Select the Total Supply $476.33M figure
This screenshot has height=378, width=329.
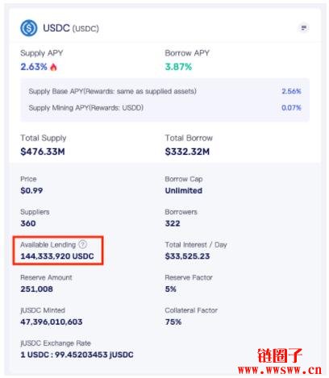click(43, 152)
